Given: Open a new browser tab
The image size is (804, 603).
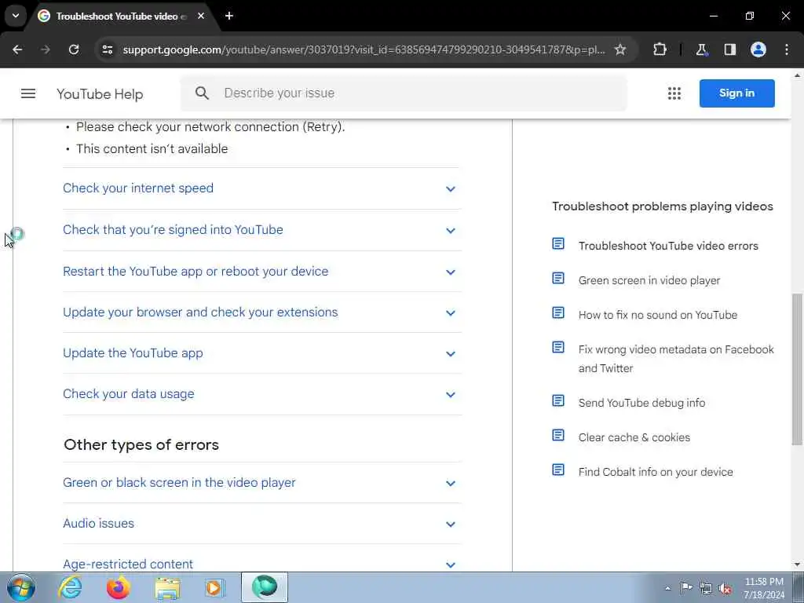Looking at the screenshot, I should pyautogui.click(x=229, y=16).
